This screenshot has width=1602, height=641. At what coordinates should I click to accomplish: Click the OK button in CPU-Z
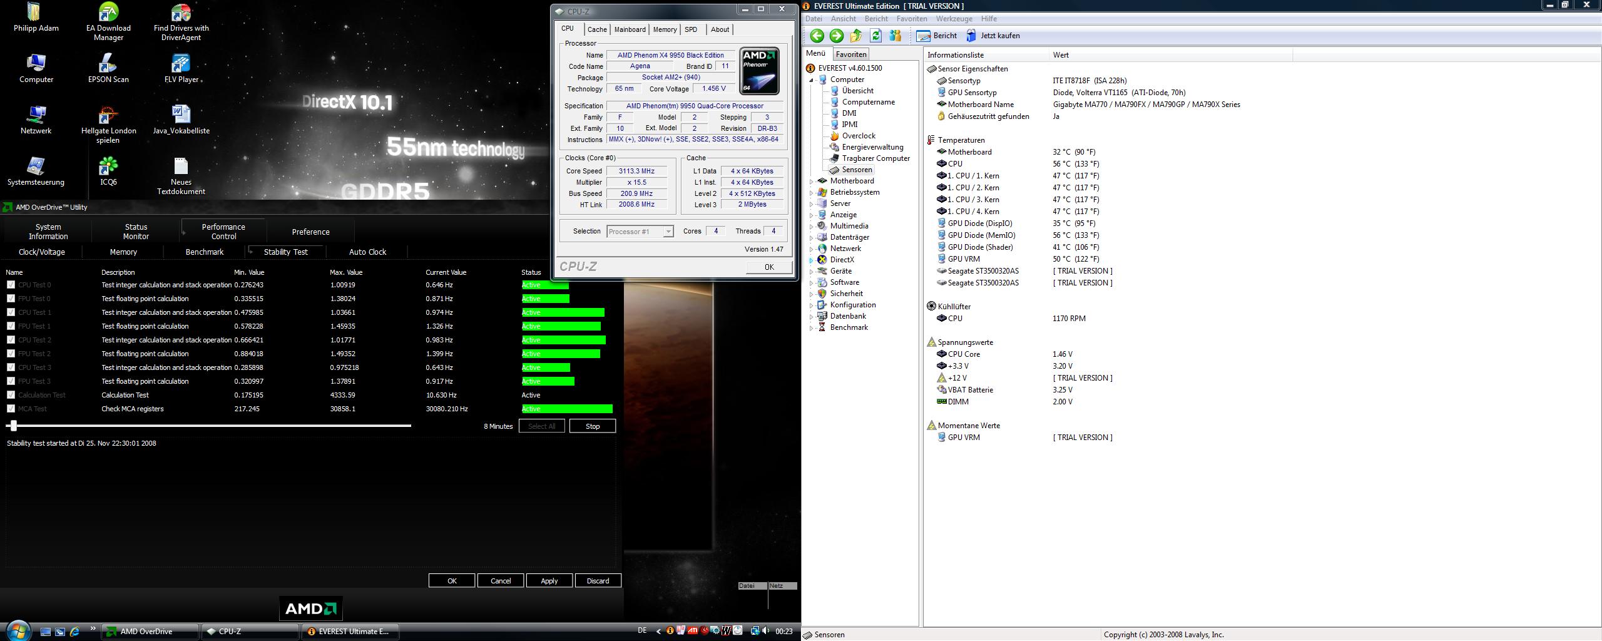(x=769, y=267)
